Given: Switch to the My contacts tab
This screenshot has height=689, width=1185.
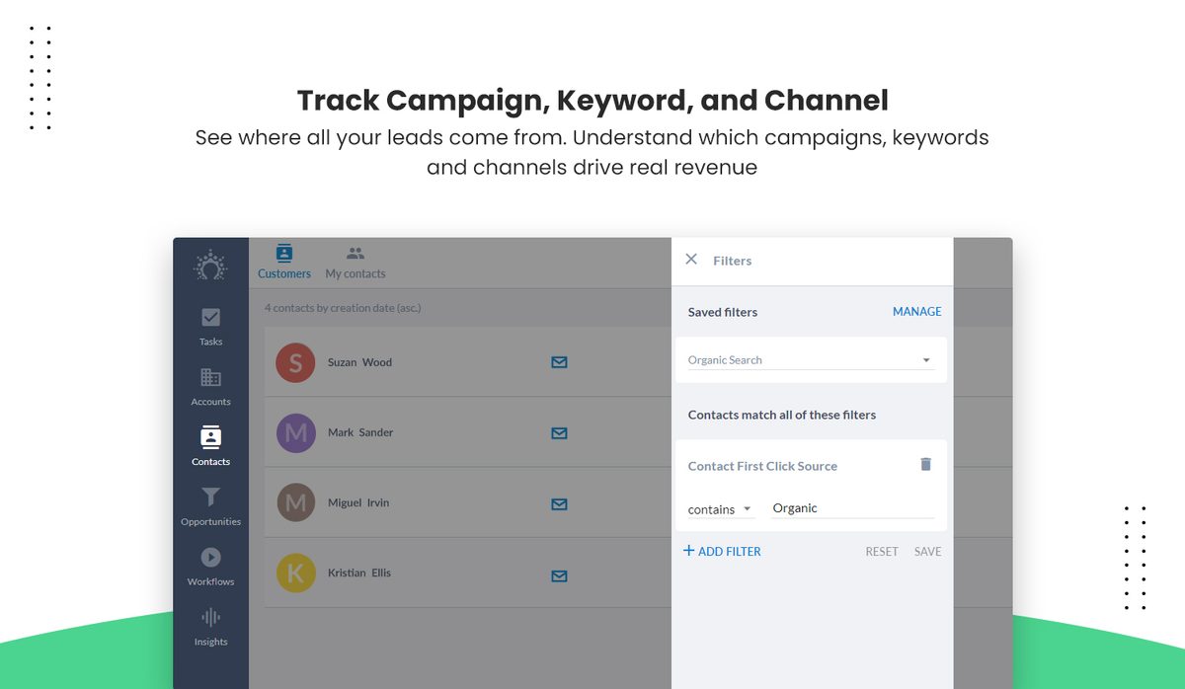Looking at the screenshot, I should pos(355,263).
